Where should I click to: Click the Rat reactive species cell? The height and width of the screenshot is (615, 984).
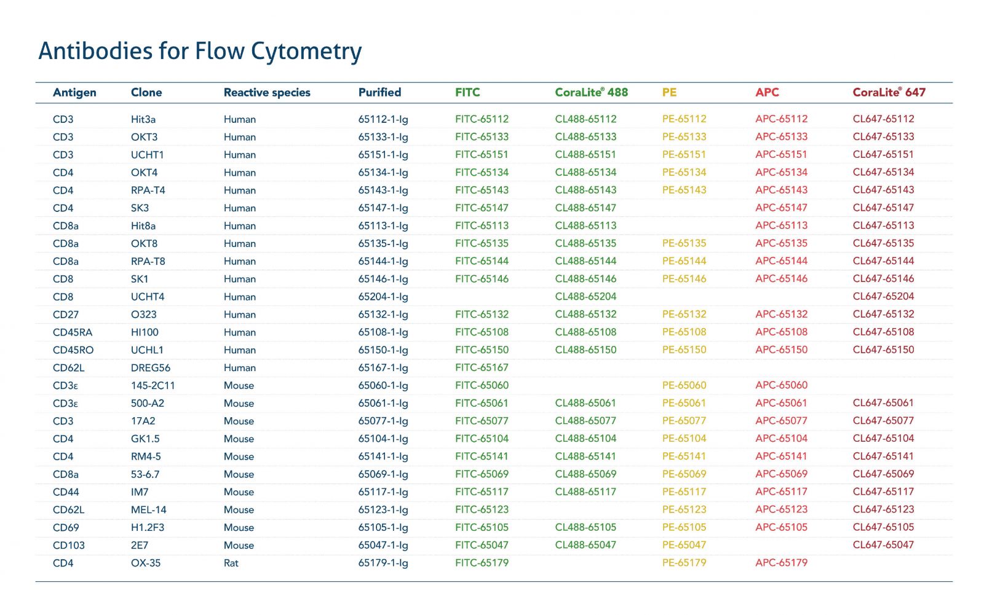(231, 563)
